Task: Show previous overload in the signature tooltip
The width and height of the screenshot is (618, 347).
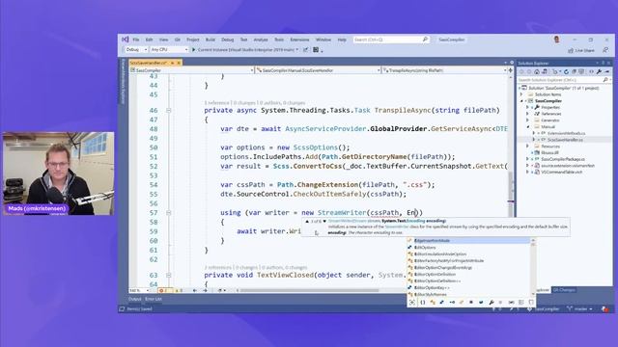Action: (307, 222)
